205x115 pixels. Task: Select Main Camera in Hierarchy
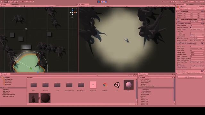(145, 82)
